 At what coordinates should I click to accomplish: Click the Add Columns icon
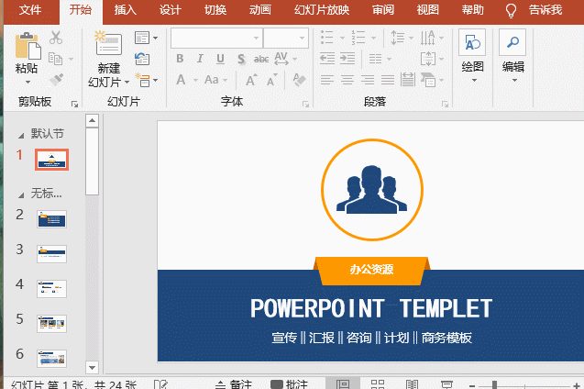pos(376,59)
